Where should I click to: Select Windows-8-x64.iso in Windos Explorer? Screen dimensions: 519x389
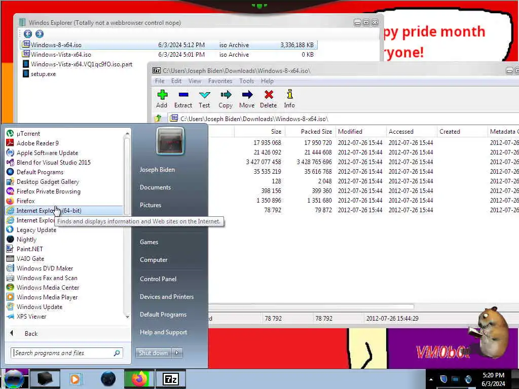click(x=168, y=45)
